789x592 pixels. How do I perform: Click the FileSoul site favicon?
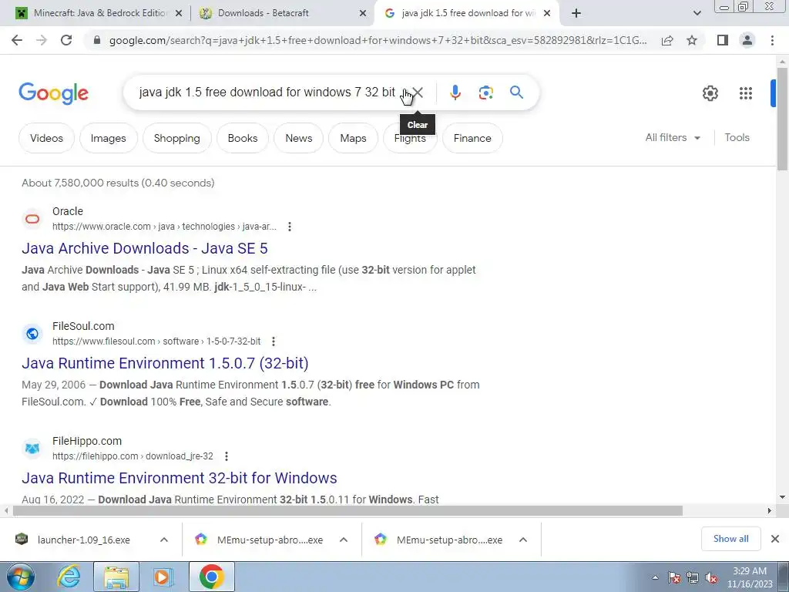pyautogui.click(x=32, y=334)
